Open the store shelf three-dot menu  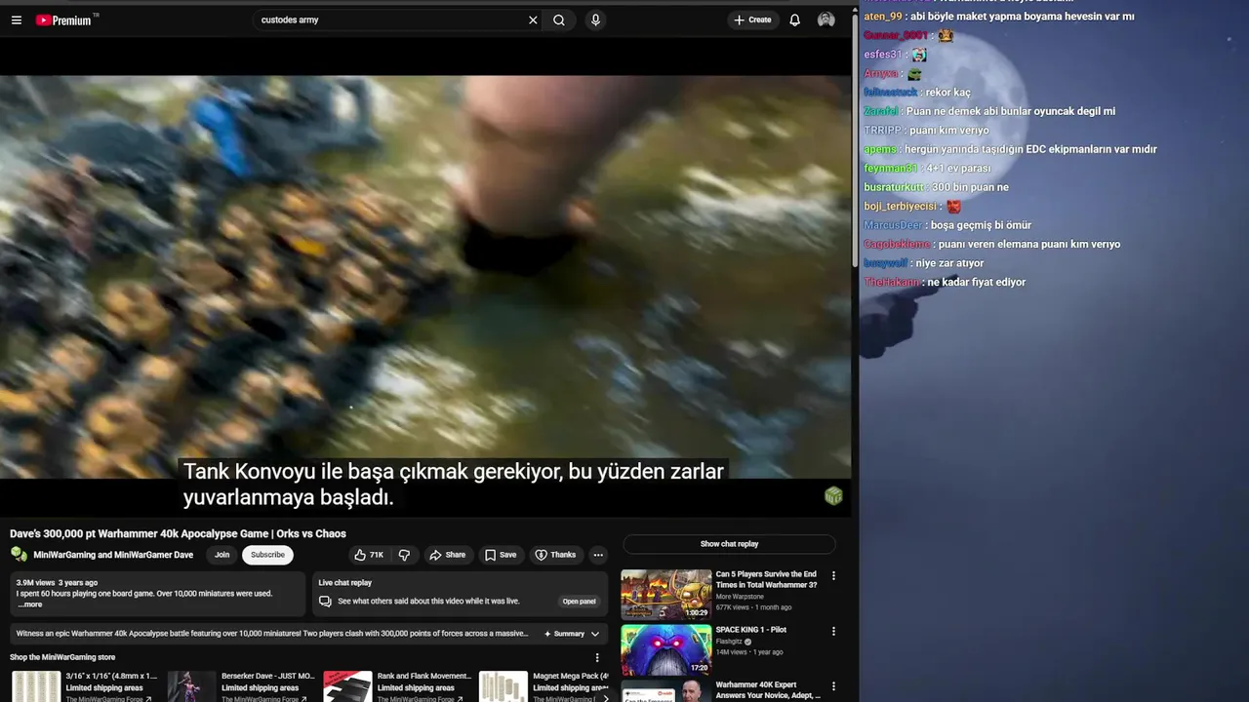(x=597, y=658)
